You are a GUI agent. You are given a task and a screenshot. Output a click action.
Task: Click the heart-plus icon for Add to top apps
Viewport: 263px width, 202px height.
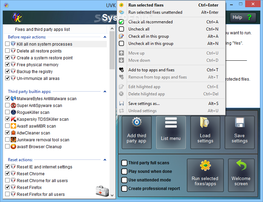(x=122, y=70)
